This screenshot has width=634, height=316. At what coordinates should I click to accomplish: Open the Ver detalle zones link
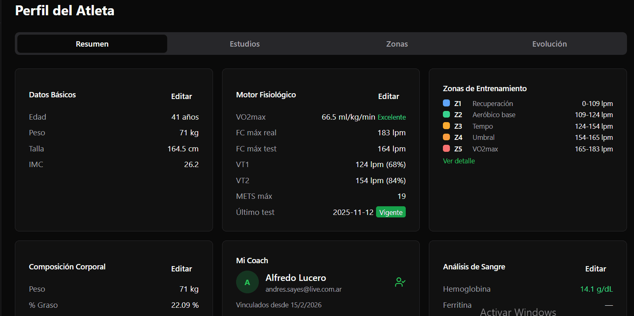pyautogui.click(x=459, y=161)
